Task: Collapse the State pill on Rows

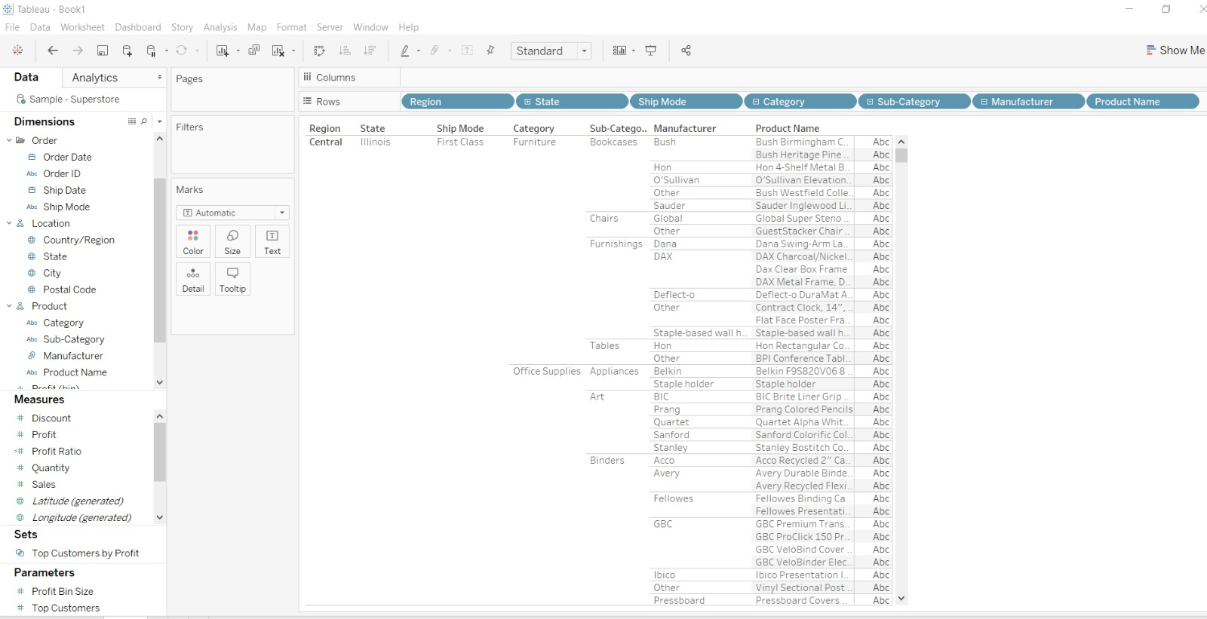Action: tap(528, 102)
